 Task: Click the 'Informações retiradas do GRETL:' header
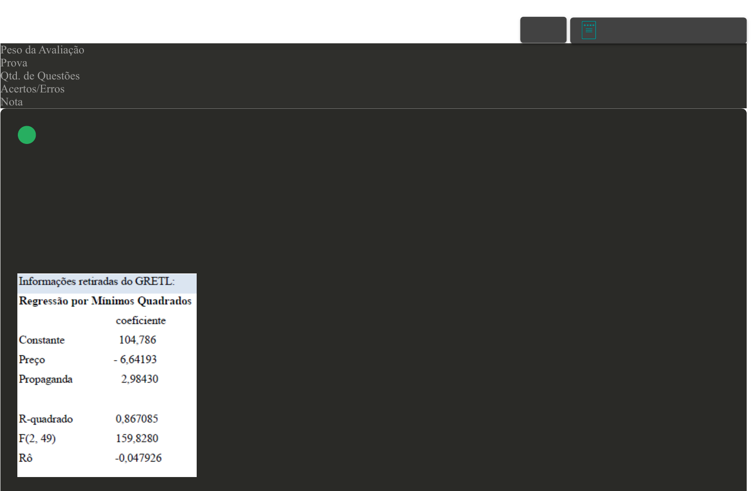[97, 282]
